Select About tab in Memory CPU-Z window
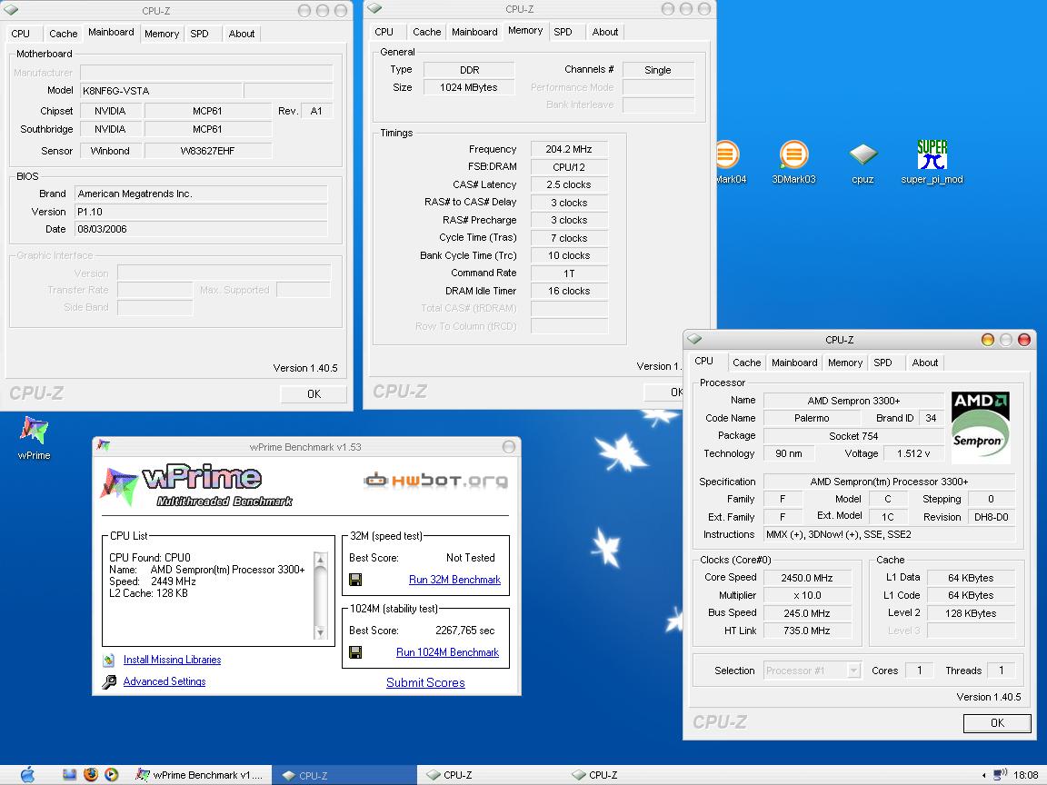Viewport: 1047px width, 785px height. point(605,32)
